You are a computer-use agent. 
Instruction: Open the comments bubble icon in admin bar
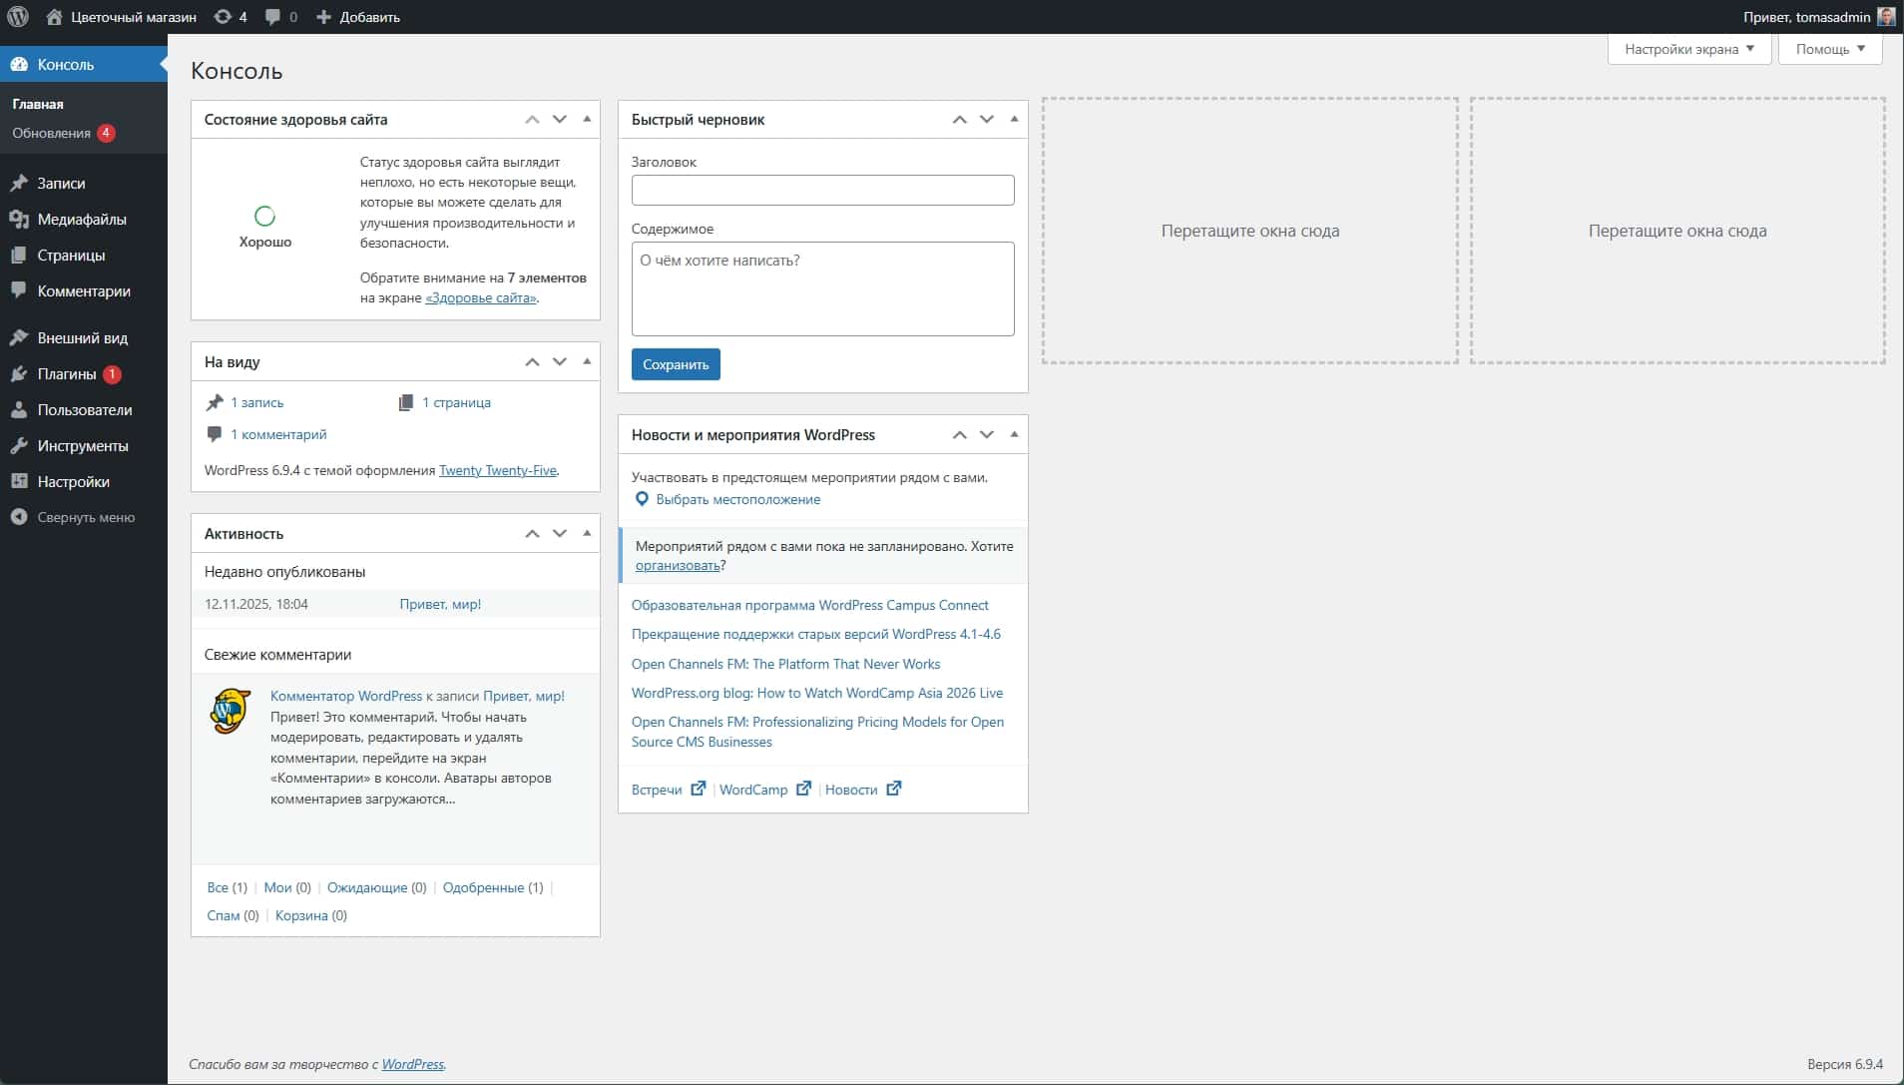272,17
